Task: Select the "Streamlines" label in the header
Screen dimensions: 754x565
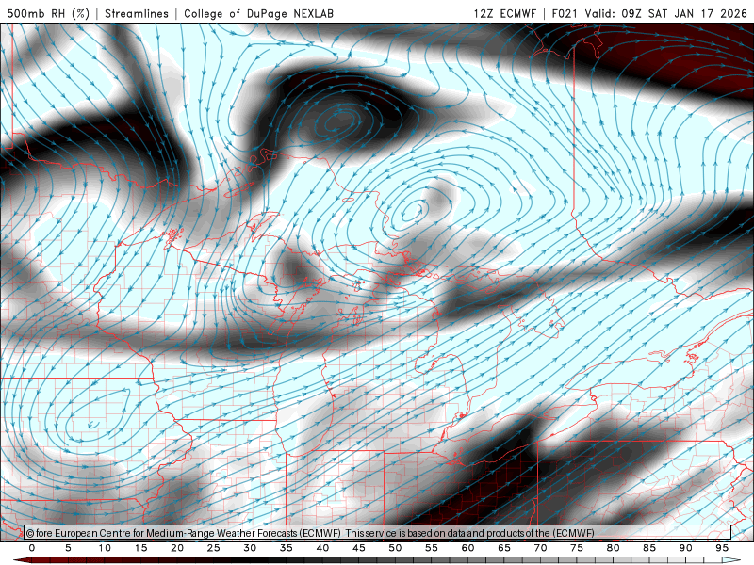Action: (137, 13)
